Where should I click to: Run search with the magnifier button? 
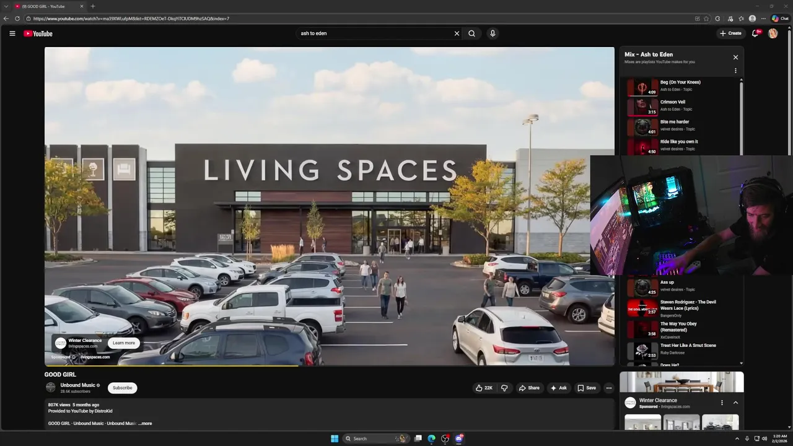(472, 33)
